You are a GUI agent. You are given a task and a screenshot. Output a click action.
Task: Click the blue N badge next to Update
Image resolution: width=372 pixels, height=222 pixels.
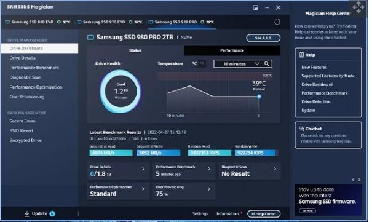click(x=52, y=214)
